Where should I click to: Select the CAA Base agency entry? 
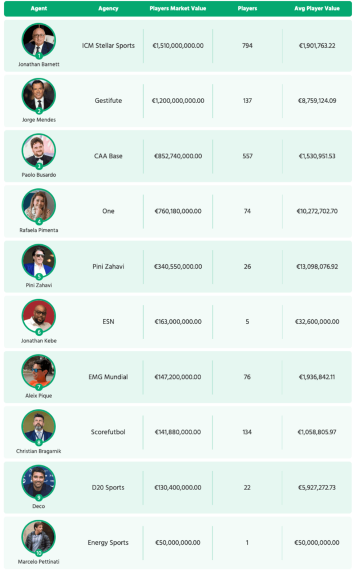coord(108,156)
